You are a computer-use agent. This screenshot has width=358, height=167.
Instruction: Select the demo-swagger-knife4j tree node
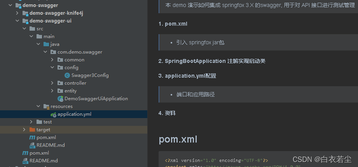pyautogui.click(x=56, y=13)
